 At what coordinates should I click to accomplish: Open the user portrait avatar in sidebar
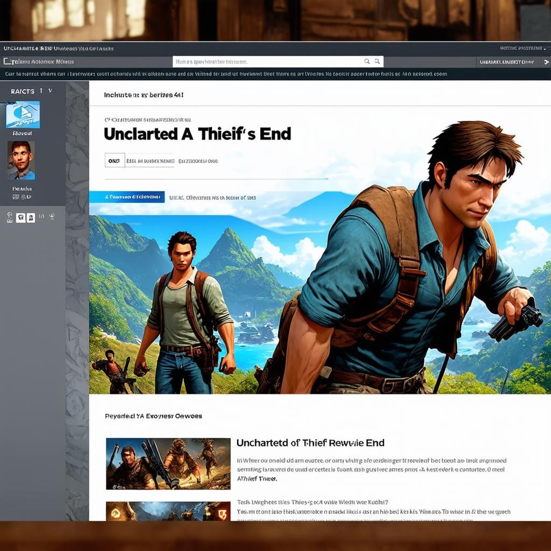click(21, 160)
